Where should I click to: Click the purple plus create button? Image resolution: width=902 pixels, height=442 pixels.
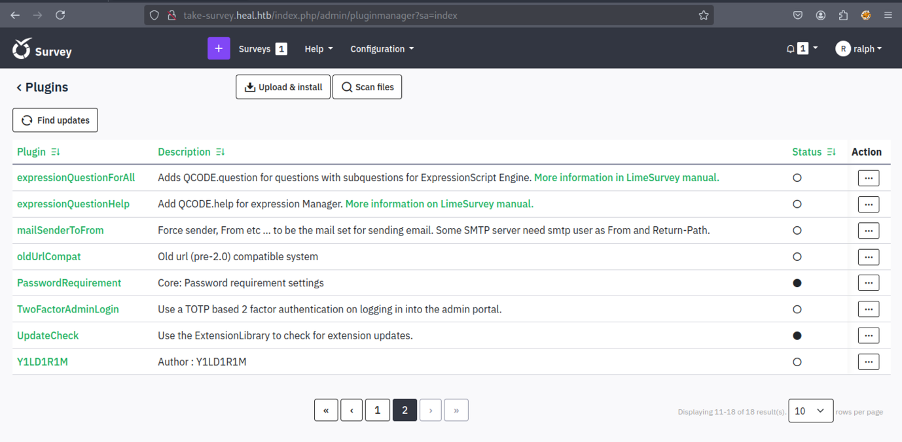coord(219,48)
